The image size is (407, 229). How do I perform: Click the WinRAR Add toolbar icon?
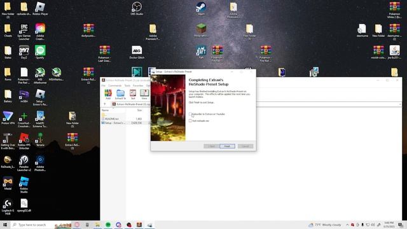click(x=108, y=94)
